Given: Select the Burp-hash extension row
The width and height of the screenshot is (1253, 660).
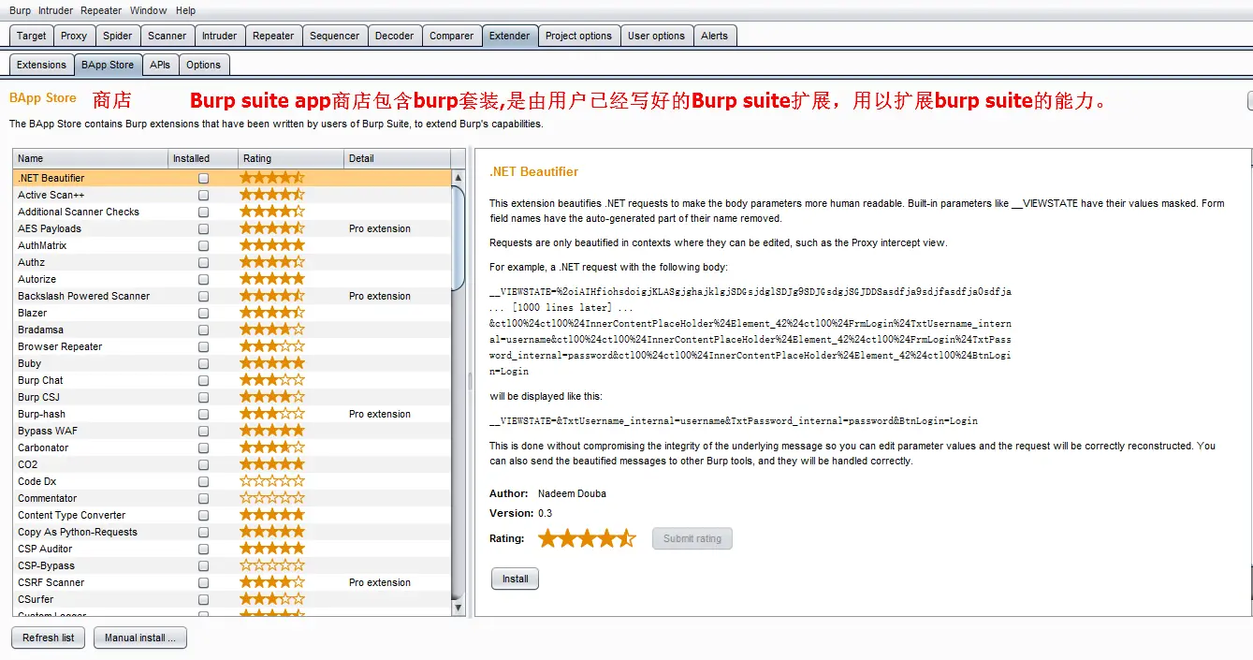Looking at the screenshot, I should coord(232,414).
